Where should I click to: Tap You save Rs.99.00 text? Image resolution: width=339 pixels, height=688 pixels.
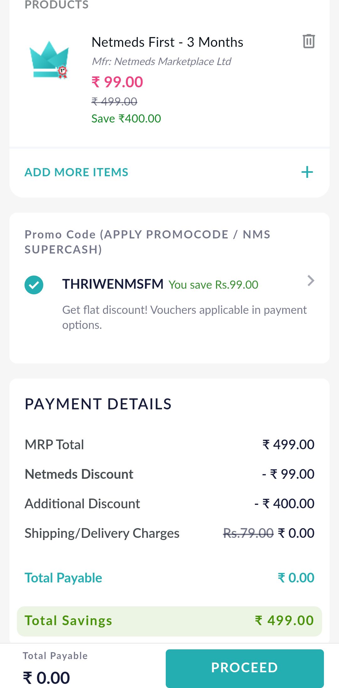[x=213, y=285]
